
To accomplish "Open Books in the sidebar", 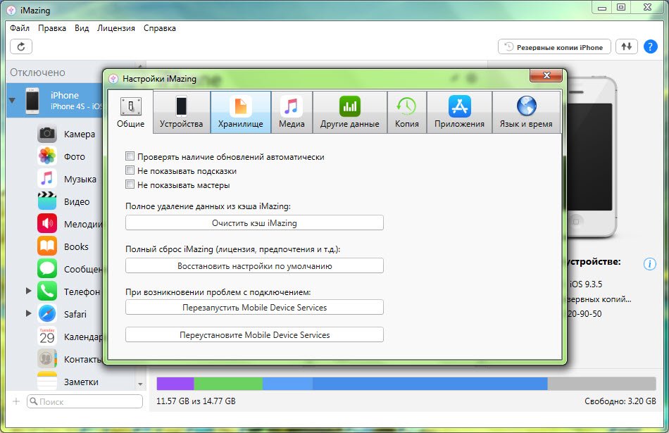I will pyautogui.click(x=63, y=246).
